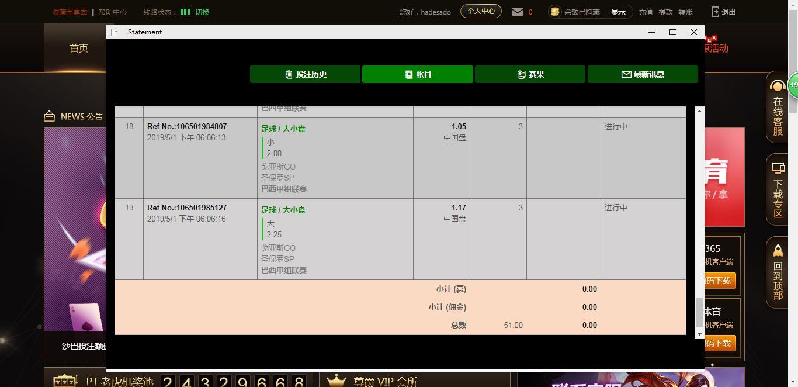Click the gold coin balance icon
The image size is (798, 387).
[555, 12]
